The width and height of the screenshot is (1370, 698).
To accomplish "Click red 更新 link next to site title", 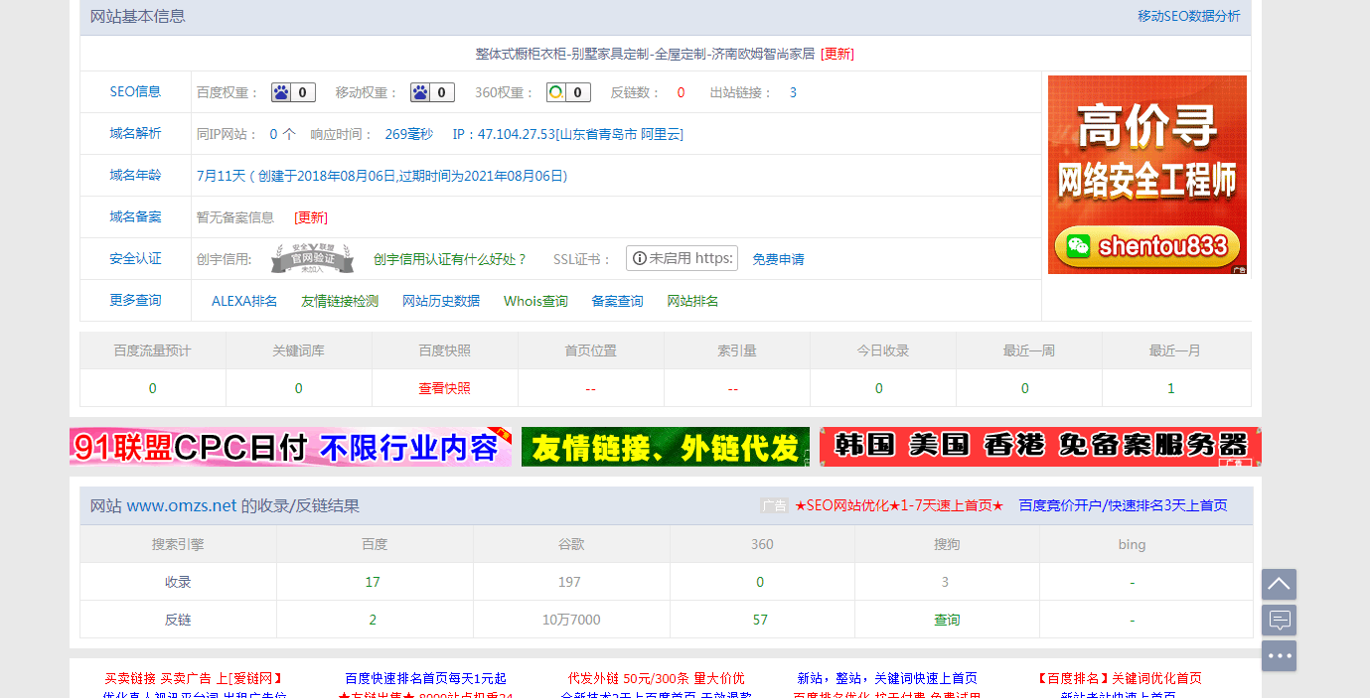I will coord(837,54).
